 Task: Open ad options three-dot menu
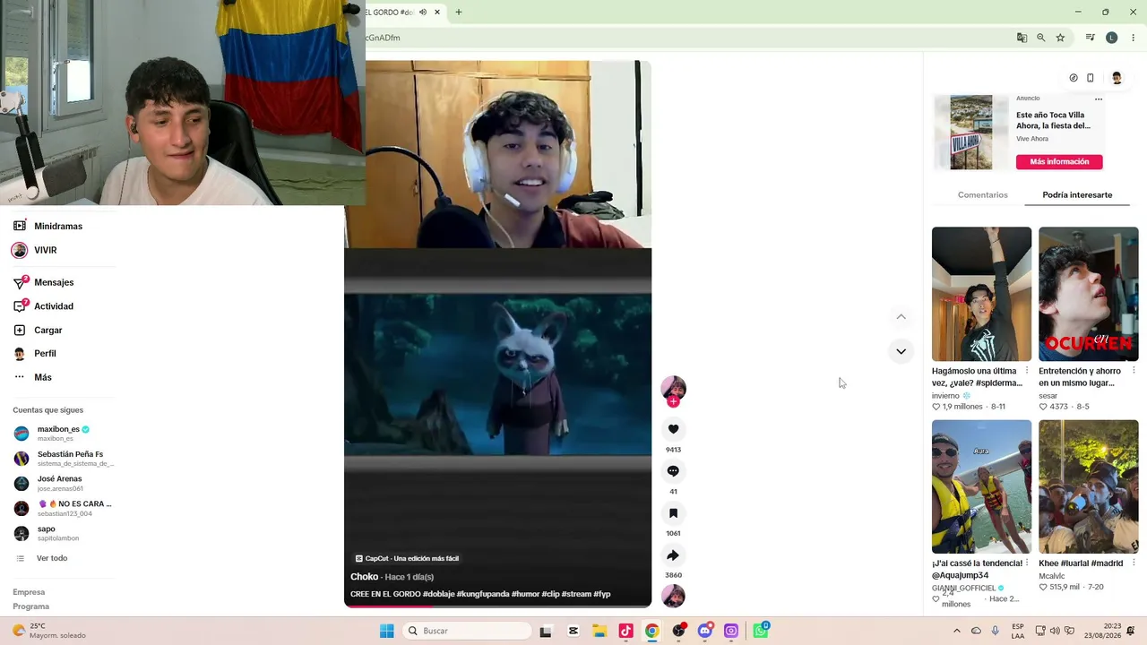pos(1099,99)
